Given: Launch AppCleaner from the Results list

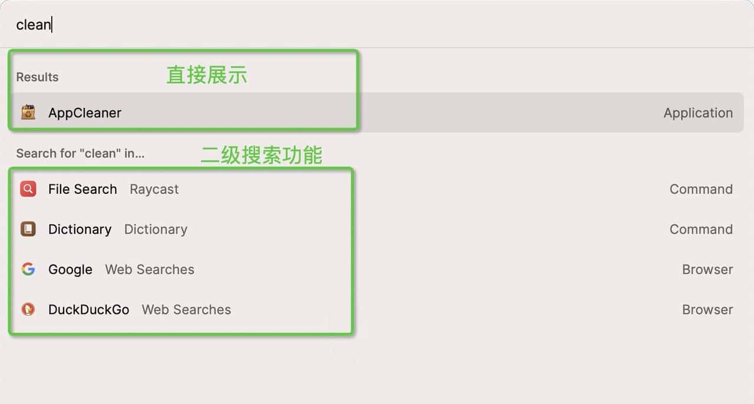Looking at the screenshot, I should pos(84,112).
